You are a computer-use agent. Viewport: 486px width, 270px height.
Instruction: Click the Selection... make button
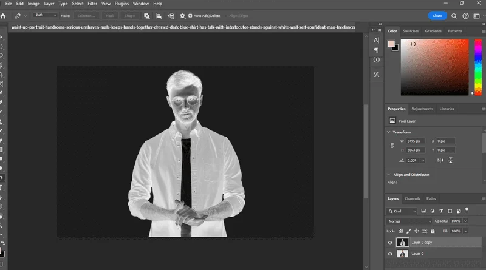tap(86, 16)
